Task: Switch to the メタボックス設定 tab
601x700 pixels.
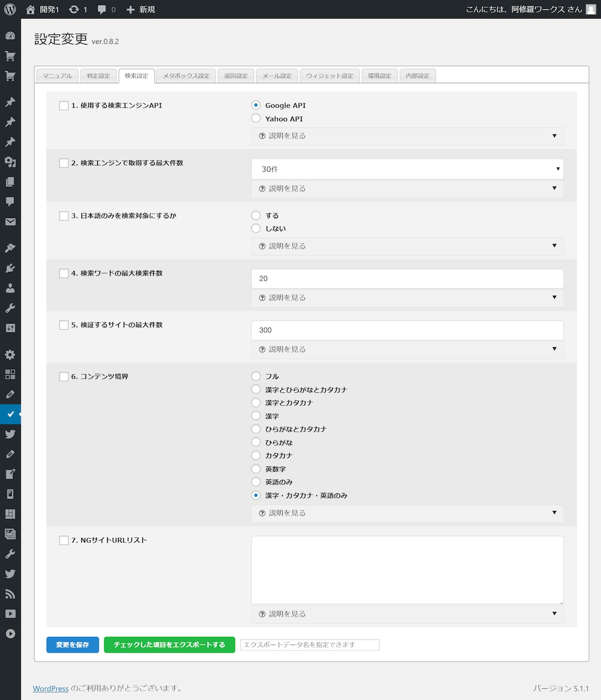Action: click(186, 76)
